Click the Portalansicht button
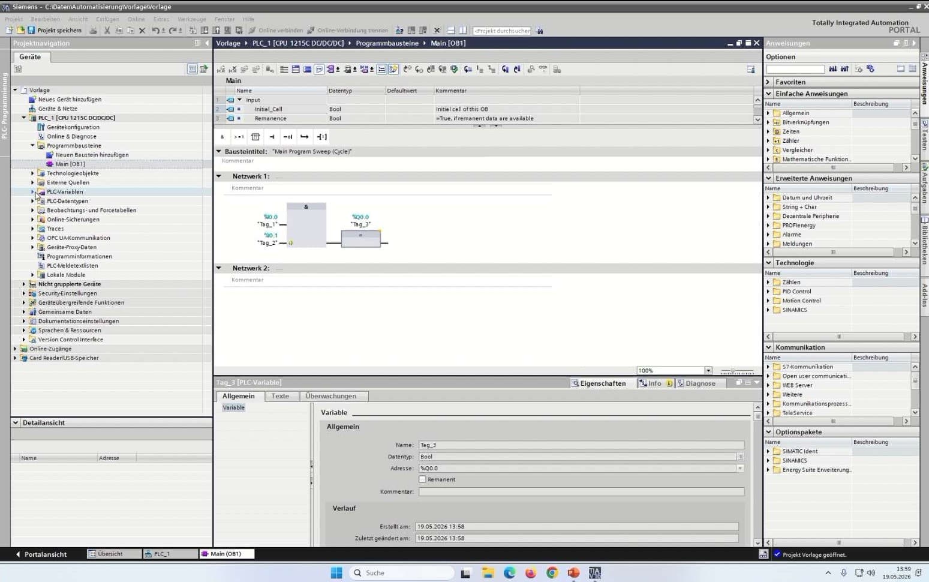Screen dimensions: 929x582 pyautogui.click(x=41, y=554)
